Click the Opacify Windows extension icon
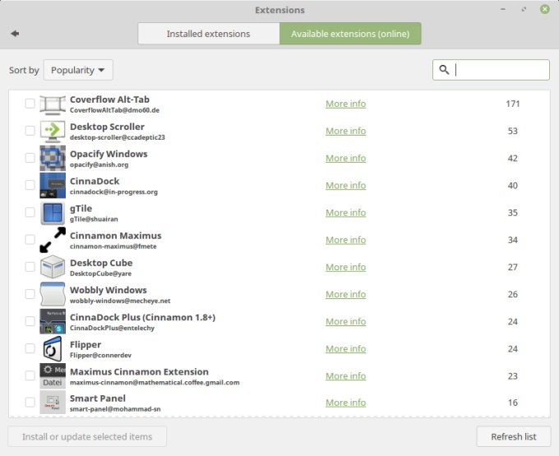This screenshot has width=559, height=456. pos(53,159)
